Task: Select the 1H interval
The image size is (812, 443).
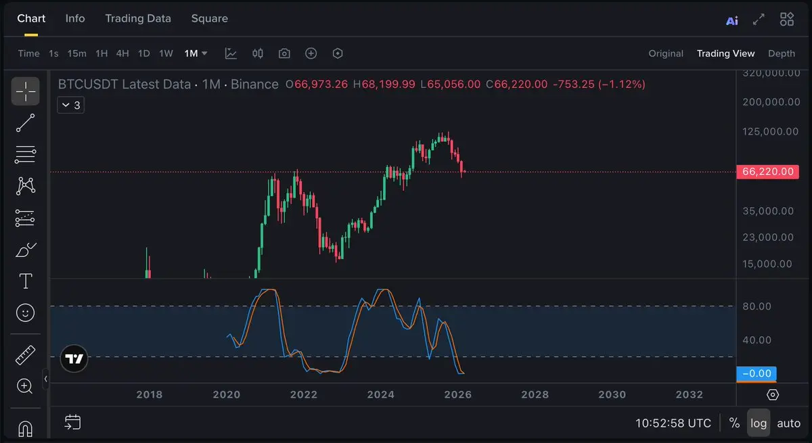Action: tap(101, 53)
